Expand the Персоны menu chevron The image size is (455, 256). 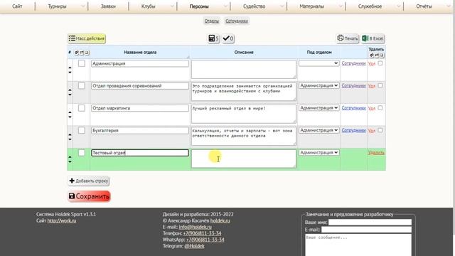point(225,6)
